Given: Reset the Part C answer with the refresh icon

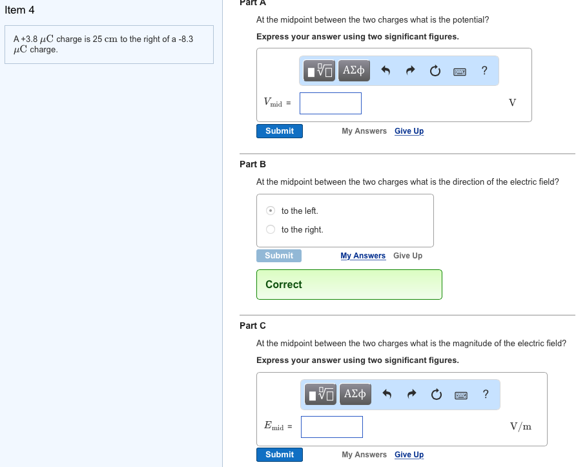Looking at the screenshot, I should click(436, 394).
